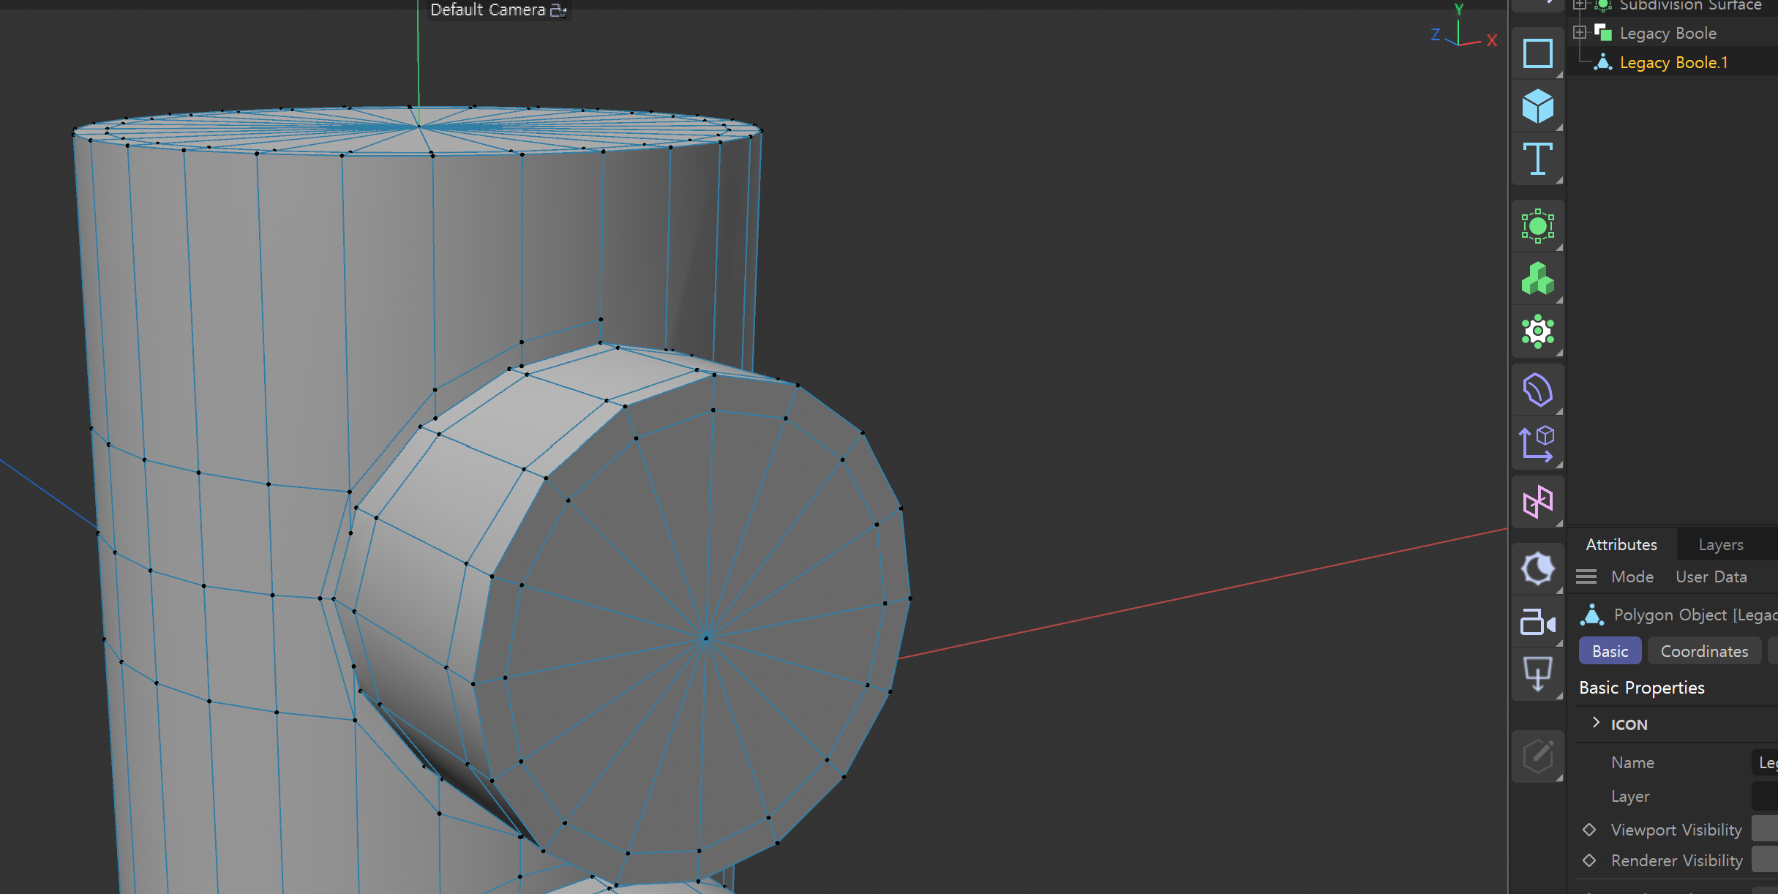Open the Subdivision Surface generator icon

point(1537,226)
